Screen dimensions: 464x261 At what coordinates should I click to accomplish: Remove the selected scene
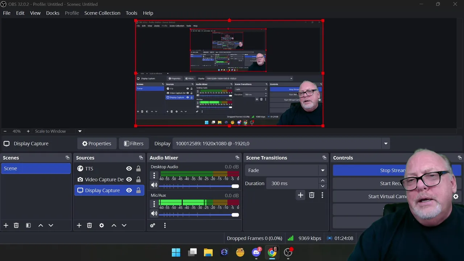coord(16,225)
